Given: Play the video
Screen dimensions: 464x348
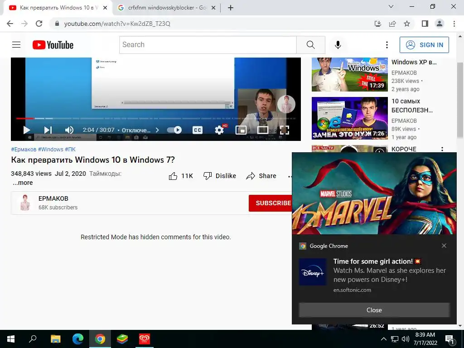Looking at the screenshot, I should coord(27,130).
